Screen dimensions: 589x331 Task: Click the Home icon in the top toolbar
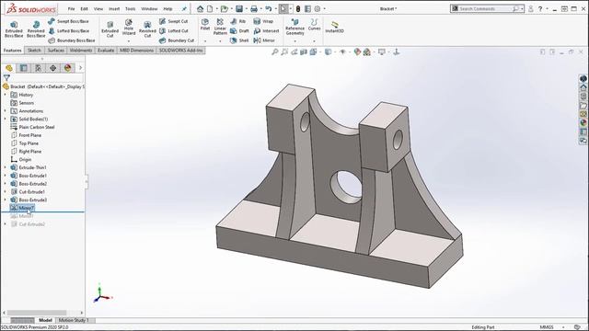[201, 8]
